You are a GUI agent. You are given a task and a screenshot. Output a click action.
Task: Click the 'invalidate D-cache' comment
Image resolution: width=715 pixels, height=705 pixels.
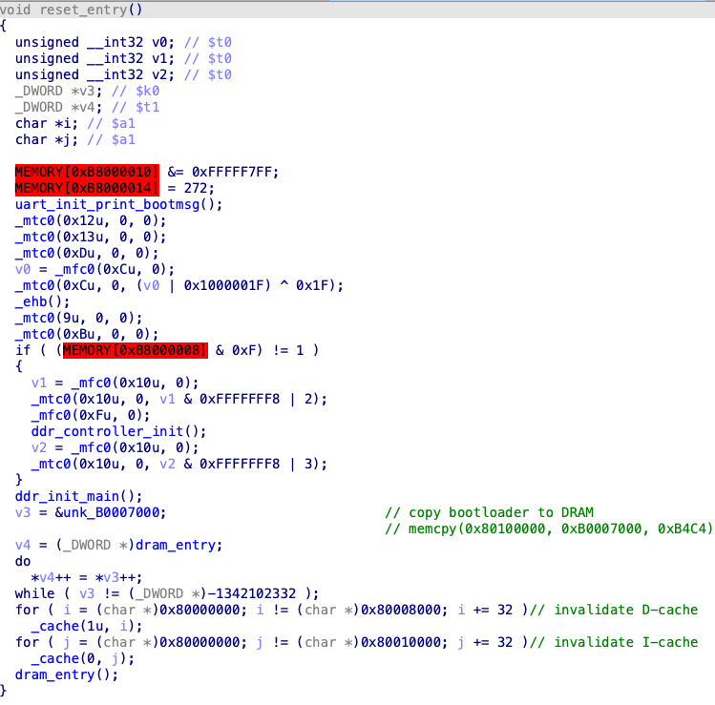(x=618, y=610)
